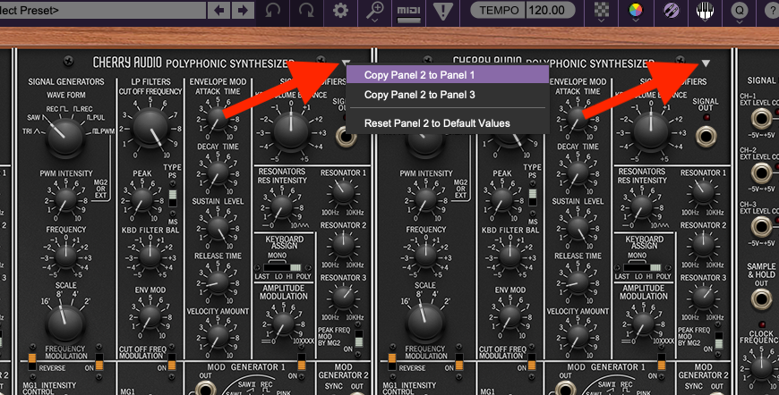Screen dimensions: 779x395
Task: Choose Reset Panel 2 to Default Values
Action: (x=448, y=123)
